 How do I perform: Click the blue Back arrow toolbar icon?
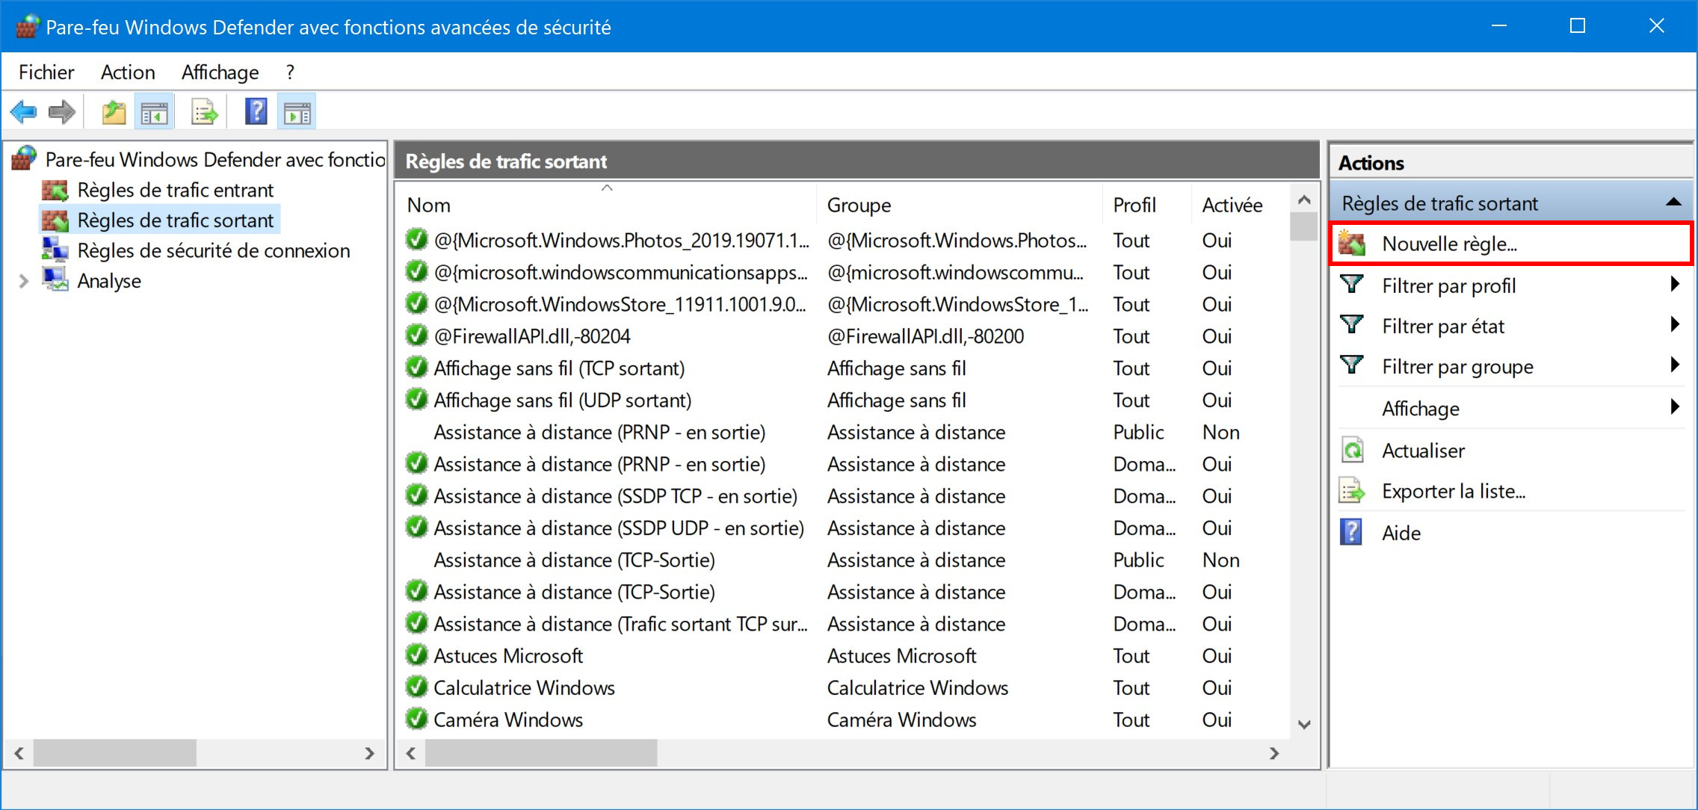[x=23, y=113]
